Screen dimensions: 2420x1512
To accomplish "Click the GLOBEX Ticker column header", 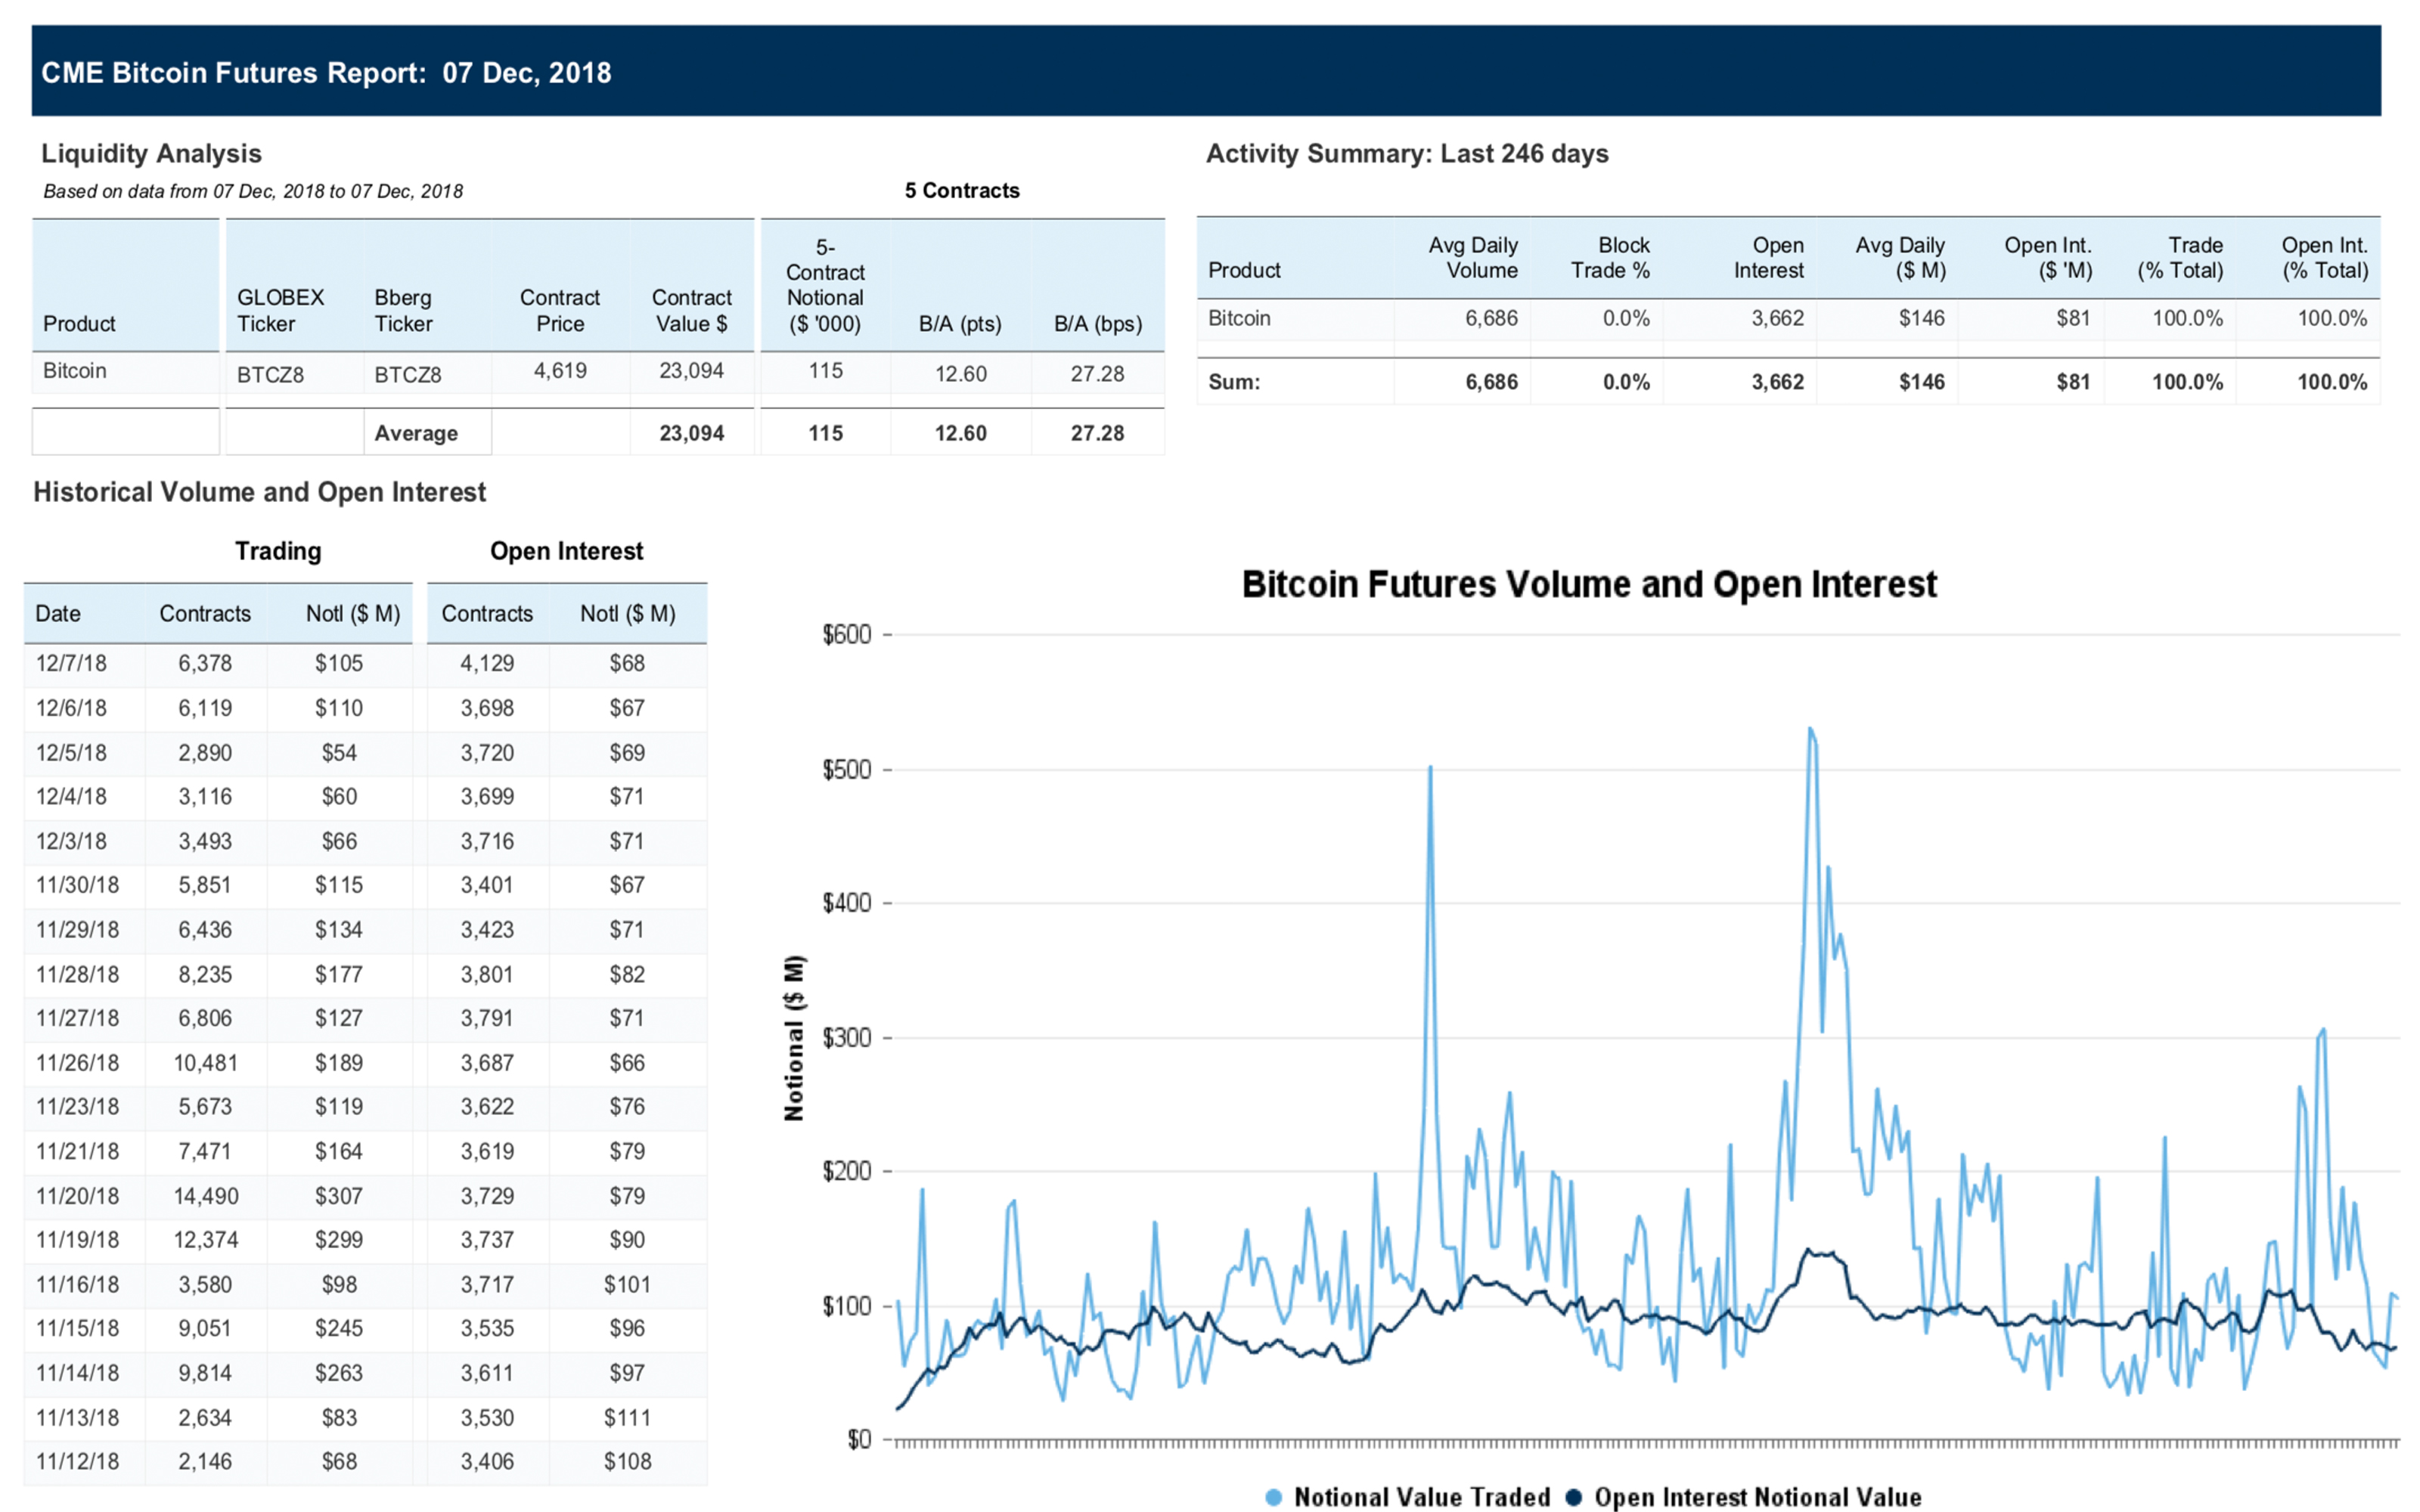I will click(280, 310).
